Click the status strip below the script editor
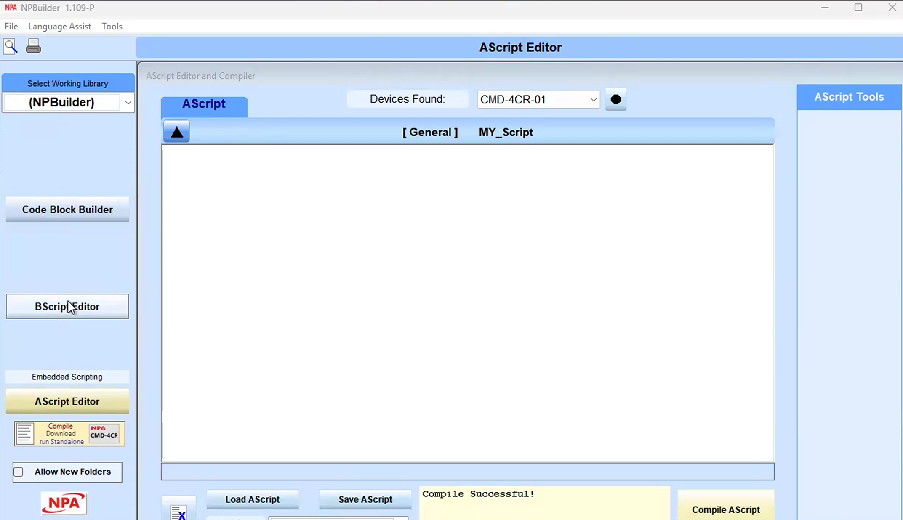Screen dimensions: 903x520 [x=468, y=472]
